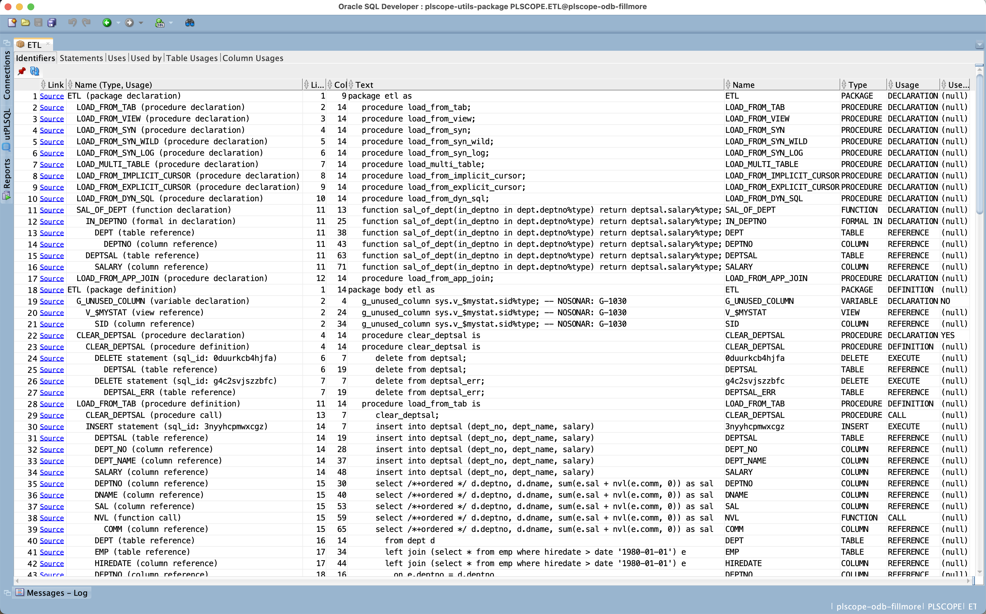Screen dimensions: 986x614
Task: Sort by the Usage column header
Action: [x=913, y=84]
